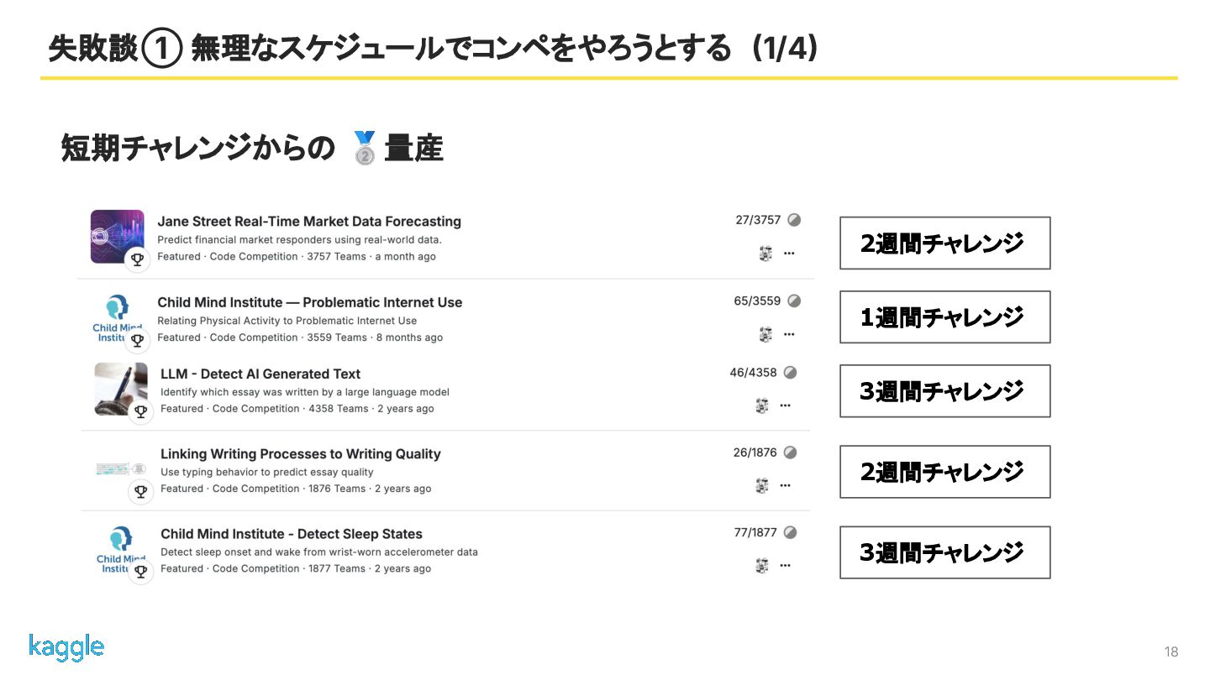Screen dimensions: 1210x680
Task: Click trophy icon on Linking Writing Processes row
Action: (140, 492)
